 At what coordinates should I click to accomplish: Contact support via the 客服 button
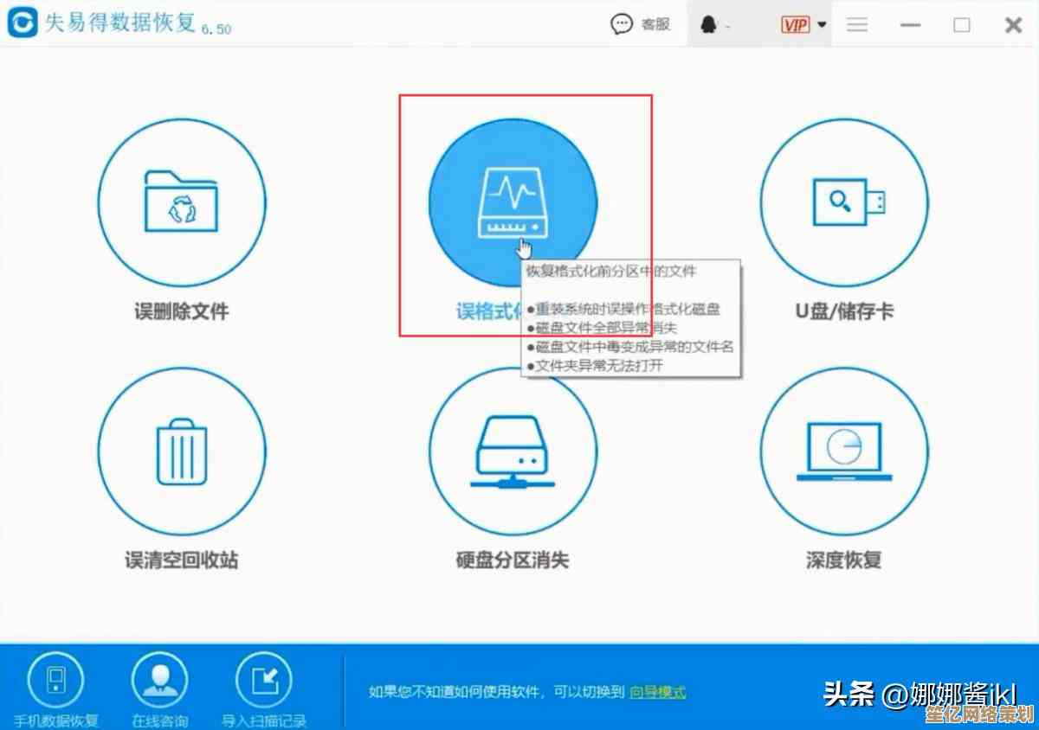tap(641, 24)
